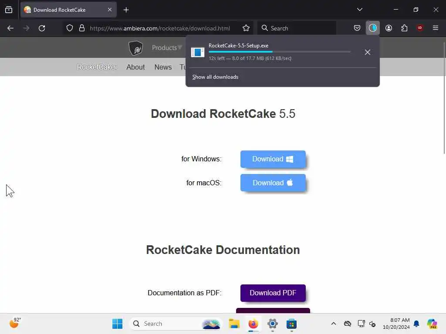The height and width of the screenshot is (334, 446).
Task: Download RocketCake for macOS
Action: coord(273,183)
